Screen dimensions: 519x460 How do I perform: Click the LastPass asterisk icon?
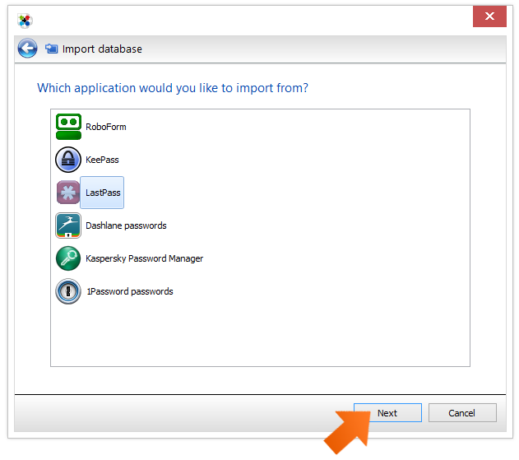pyautogui.click(x=68, y=193)
